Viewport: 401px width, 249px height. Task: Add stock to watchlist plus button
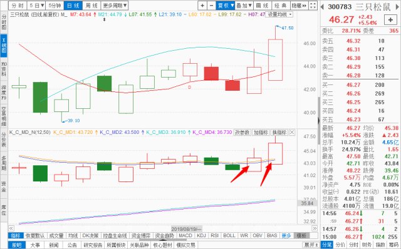pos(390,19)
